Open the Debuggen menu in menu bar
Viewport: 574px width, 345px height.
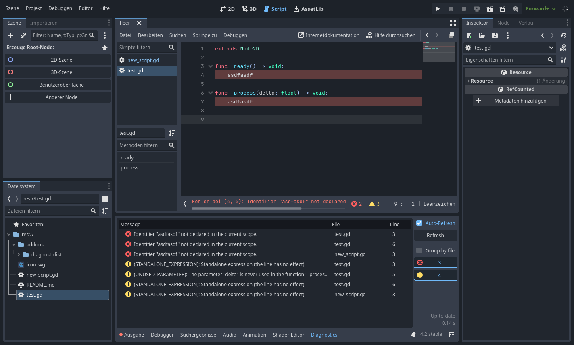click(60, 8)
